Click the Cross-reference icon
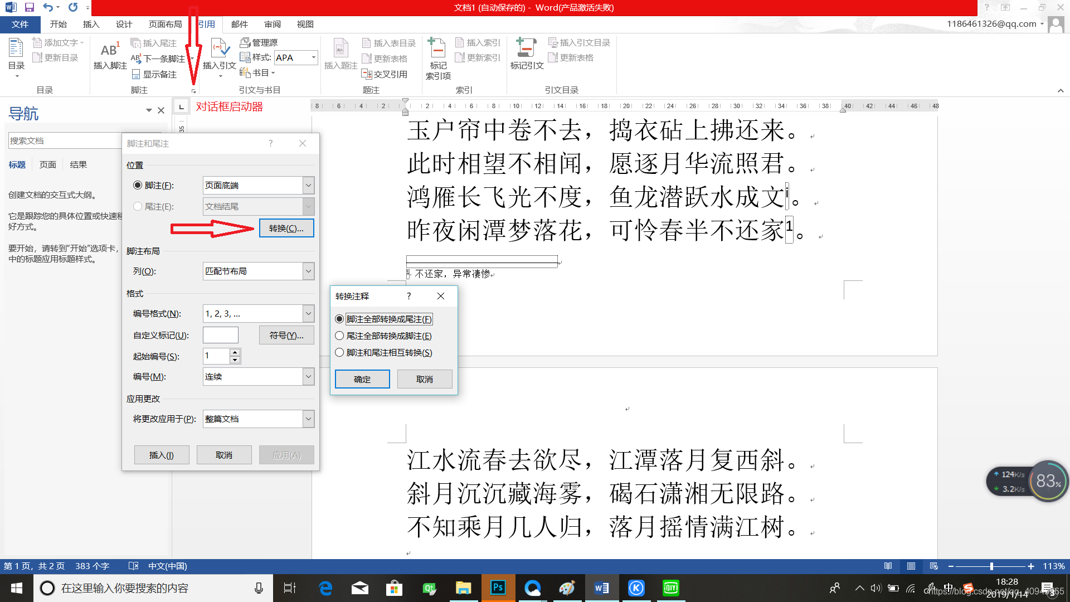 (367, 74)
